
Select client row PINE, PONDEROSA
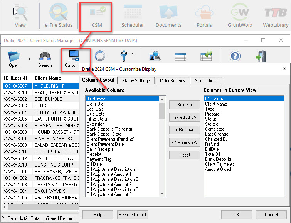tap(41, 138)
